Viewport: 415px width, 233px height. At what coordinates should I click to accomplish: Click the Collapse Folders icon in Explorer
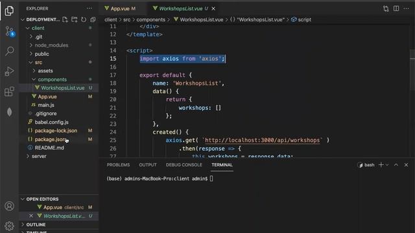[93, 19]
